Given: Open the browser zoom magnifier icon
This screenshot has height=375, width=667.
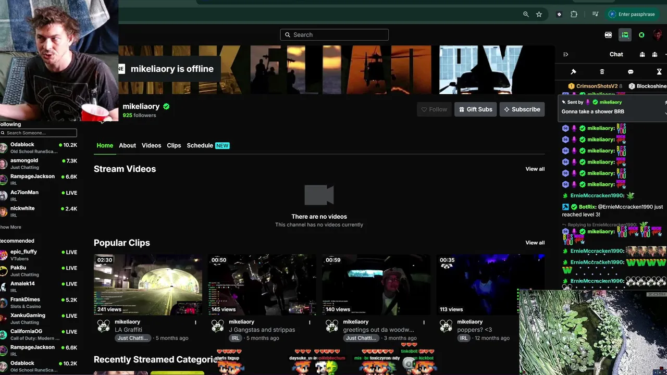Looking at the screenshot, I should [526, 15].
